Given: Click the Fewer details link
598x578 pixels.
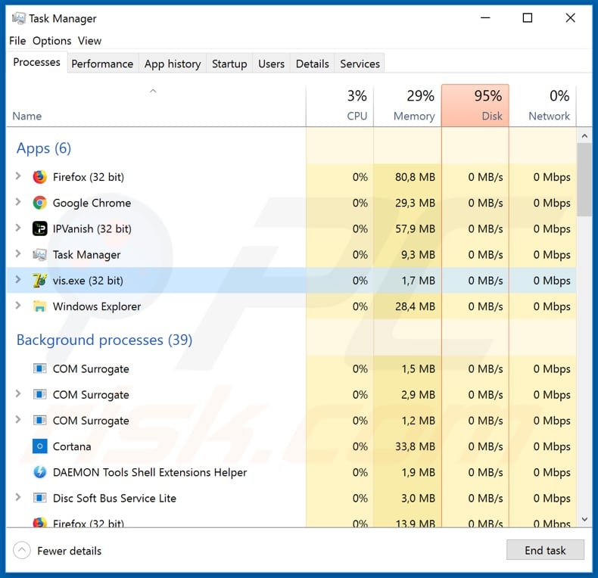Looking at the screenshot, I should (70, 551).
